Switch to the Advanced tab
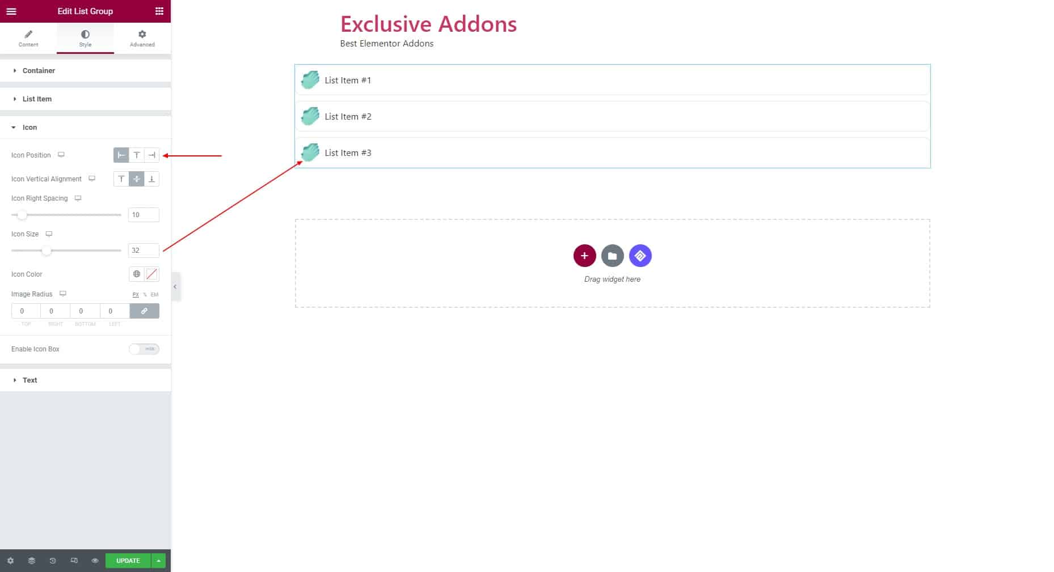The image size is (1054, 572). [142, 39]
